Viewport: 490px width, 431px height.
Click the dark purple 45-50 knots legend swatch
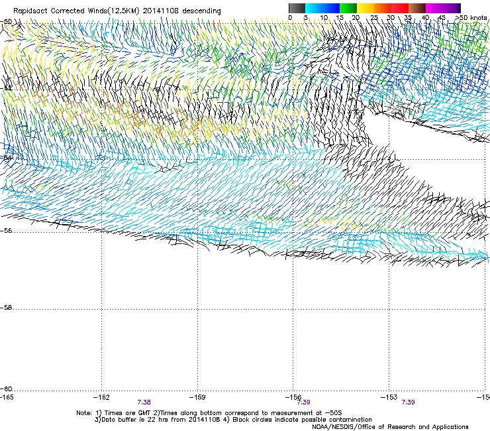452,8
